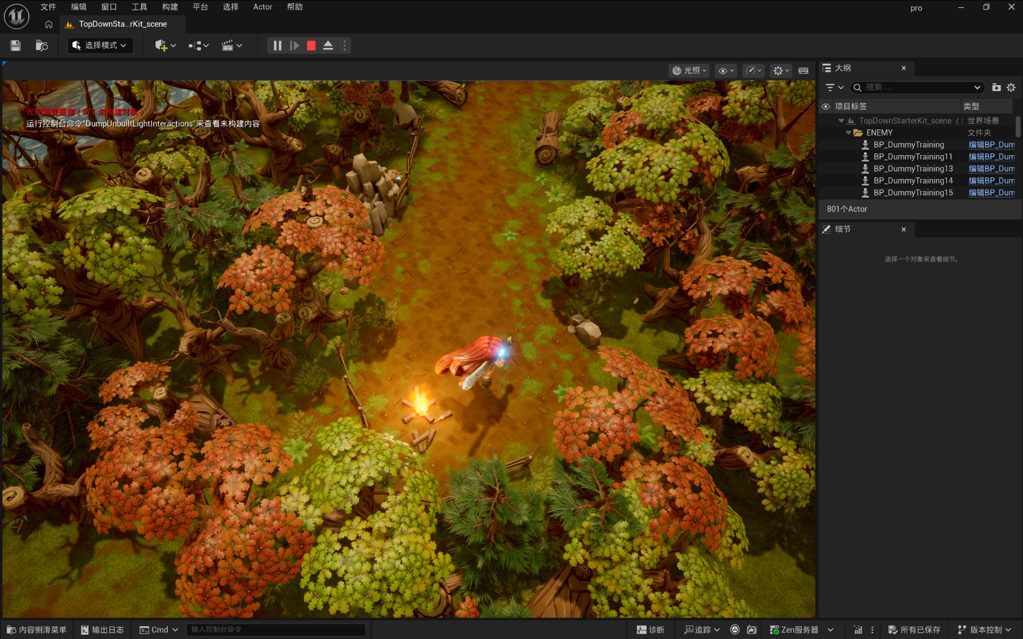Close the 细节 details panel
Screen dimensions: 1023x639
pos(904,230)
